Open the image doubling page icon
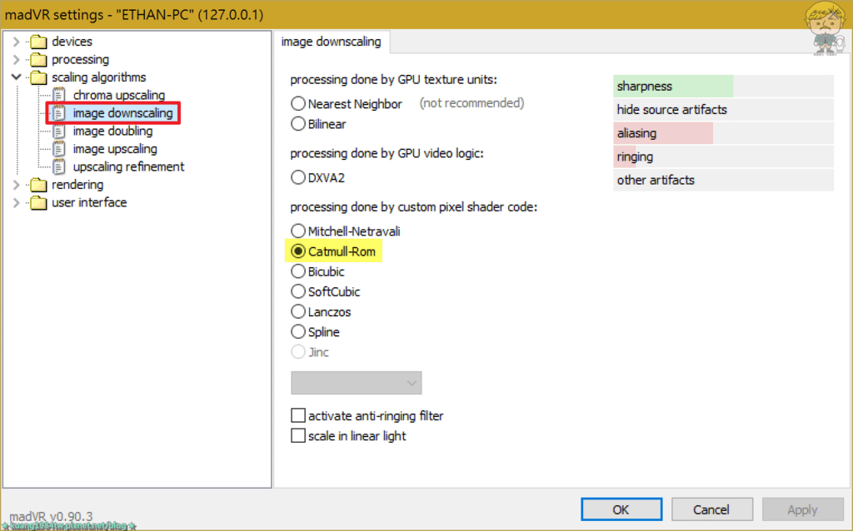The height and width of the screenshot is (531, 853). click(59, 131)
